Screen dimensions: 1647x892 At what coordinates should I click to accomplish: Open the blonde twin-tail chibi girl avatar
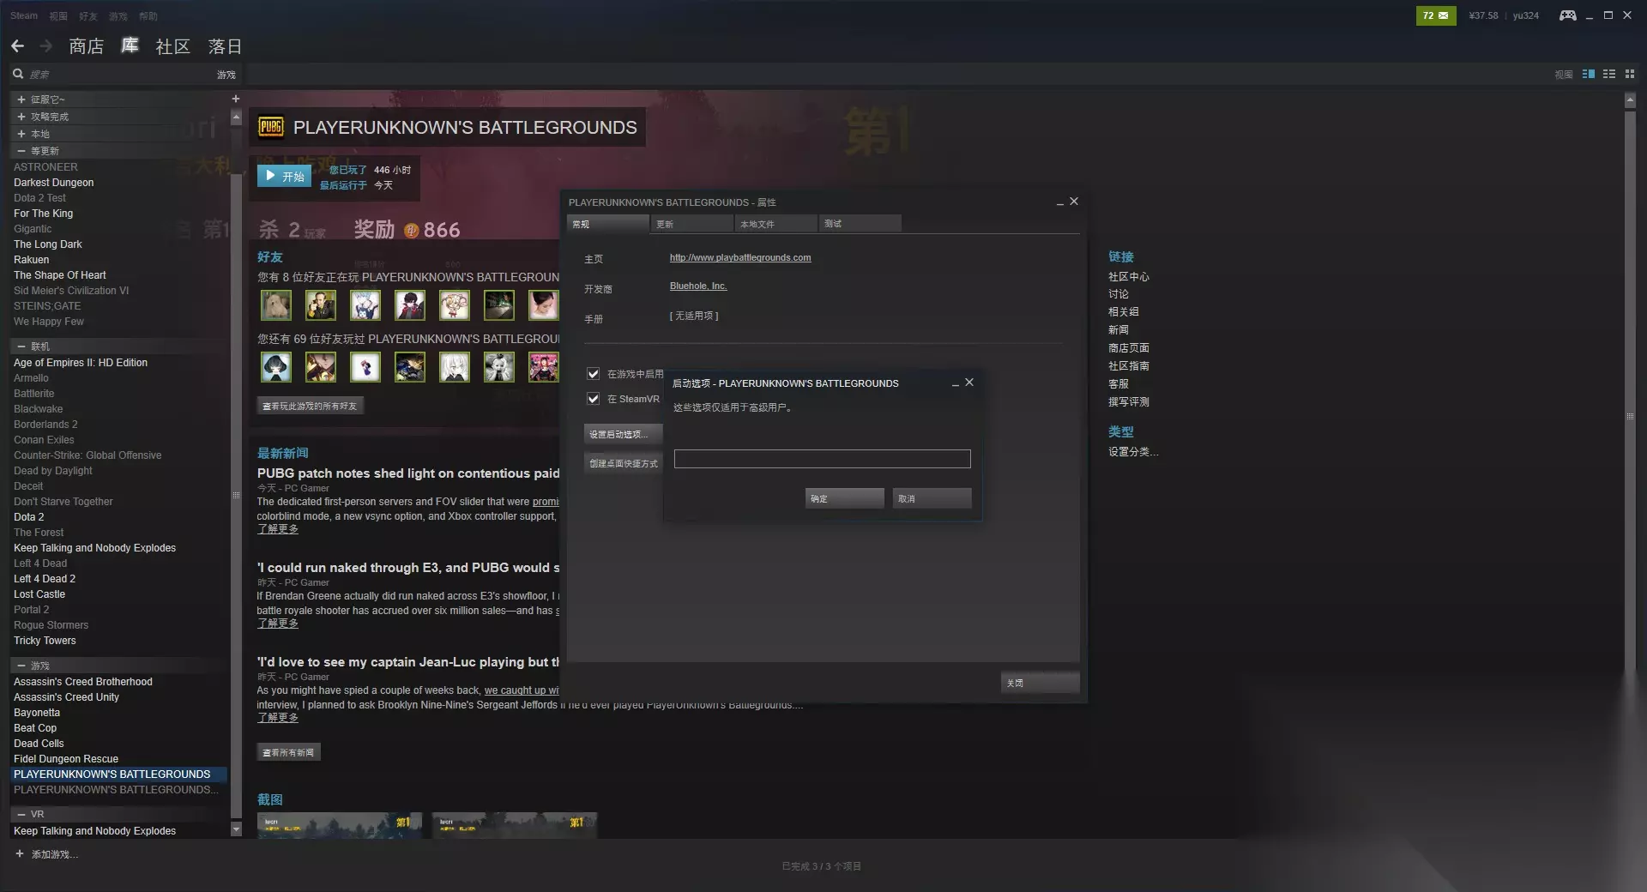[x=455, y=304]
